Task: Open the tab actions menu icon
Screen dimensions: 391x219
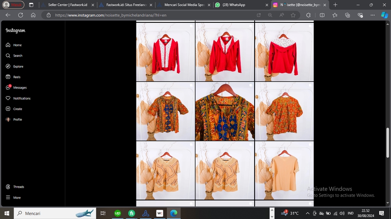Action: (x=31, y=5)
